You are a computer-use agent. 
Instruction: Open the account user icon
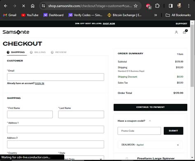(176, 32)
